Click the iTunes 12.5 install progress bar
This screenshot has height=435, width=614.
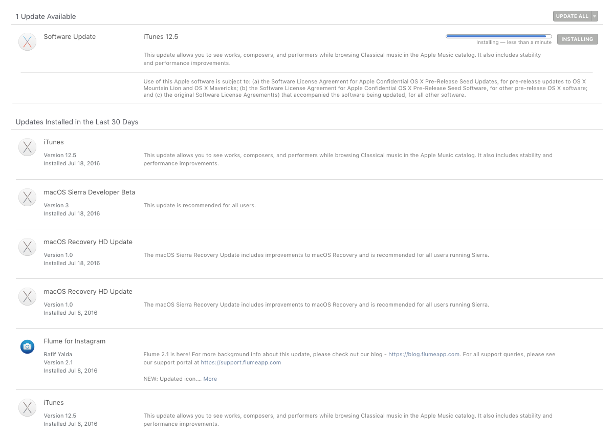click(499, 36)
